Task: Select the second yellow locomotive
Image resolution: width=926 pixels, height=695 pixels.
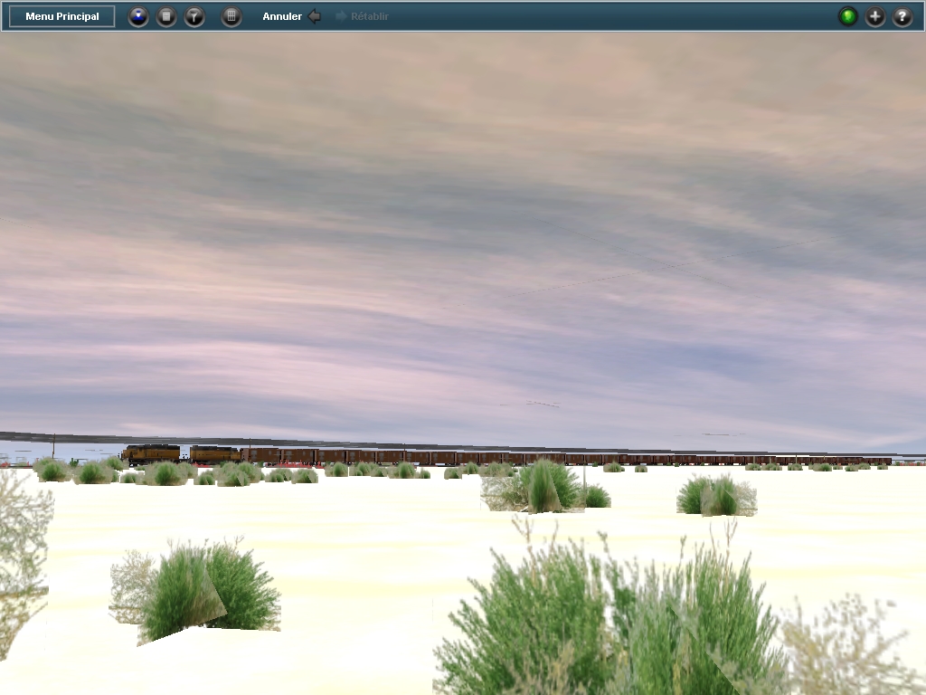Action: (215, 454)
